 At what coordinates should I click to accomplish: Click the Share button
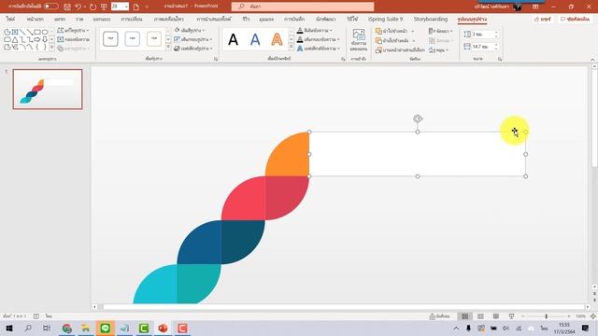click(x=543, y=19)
